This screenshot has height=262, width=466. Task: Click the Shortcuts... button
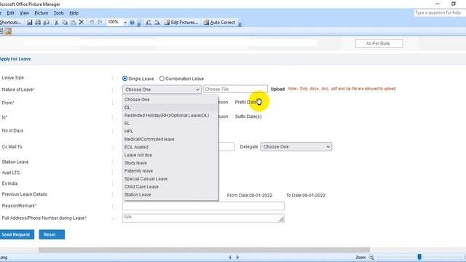[x=11, y=23]
